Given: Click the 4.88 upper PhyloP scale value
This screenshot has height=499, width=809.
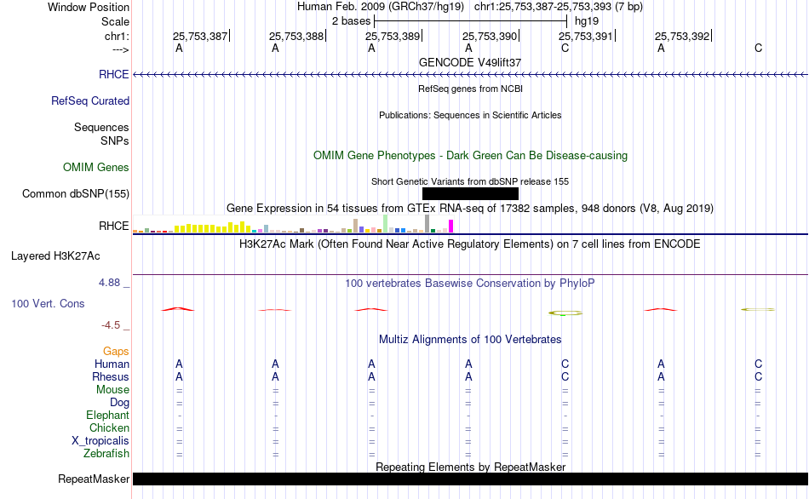Looking at the screenshot, I should coord(109,283).
